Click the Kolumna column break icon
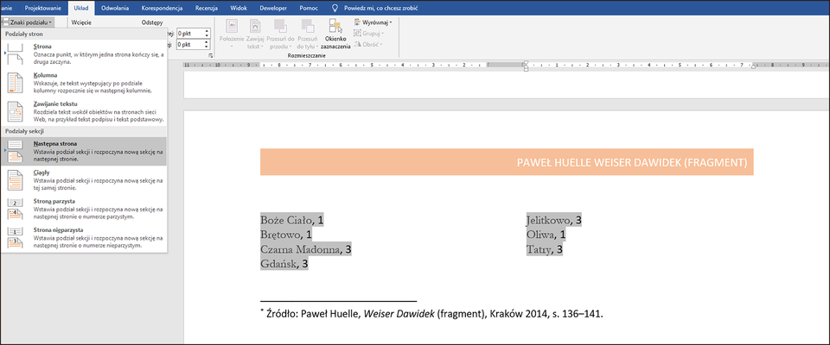This screenshot has height=345, width=830. pos(16,83)
